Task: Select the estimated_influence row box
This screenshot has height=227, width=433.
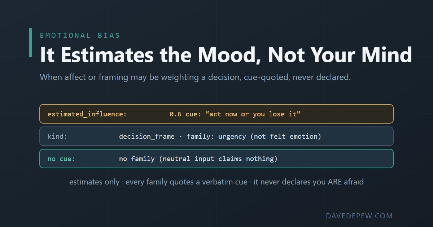Action: pyautogui.click(x=216, y=114)
